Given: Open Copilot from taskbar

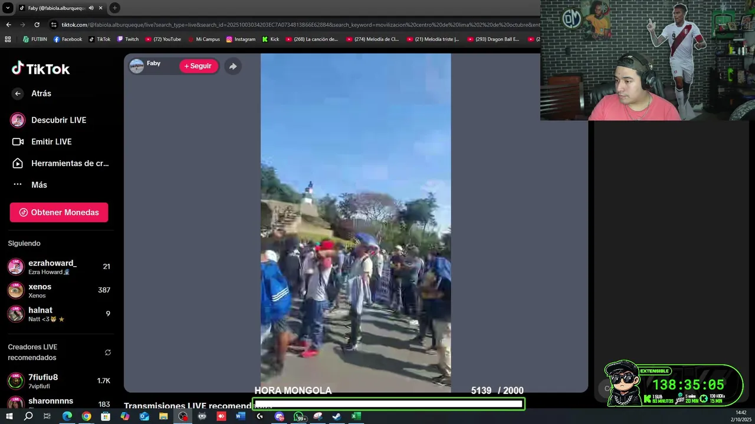Looking at the screenshot, I should (124, 416).
